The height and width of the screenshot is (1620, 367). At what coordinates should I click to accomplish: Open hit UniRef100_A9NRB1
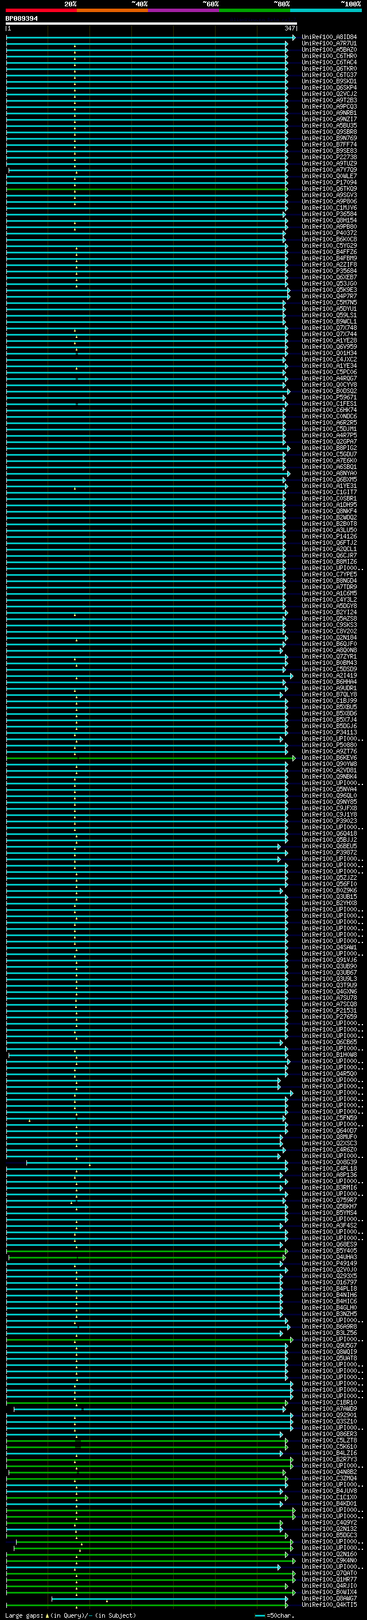click(x=329, y=113)
